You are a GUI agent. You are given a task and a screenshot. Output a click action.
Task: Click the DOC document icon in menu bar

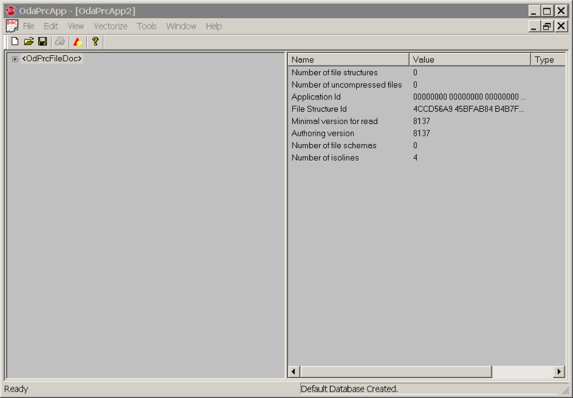[x=12, y=26]
